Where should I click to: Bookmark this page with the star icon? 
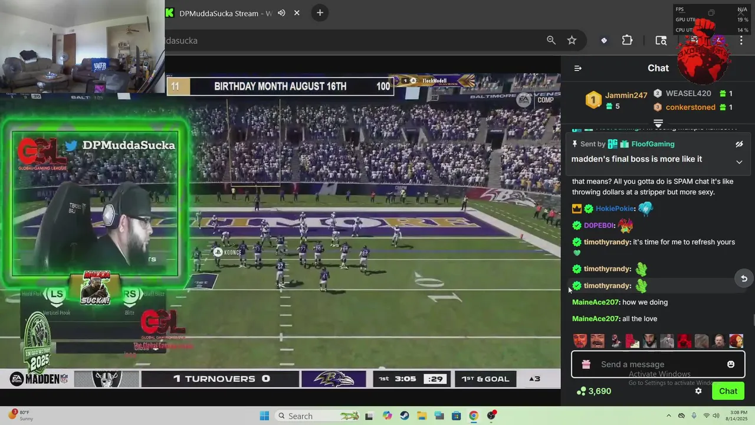click(572, 40)
